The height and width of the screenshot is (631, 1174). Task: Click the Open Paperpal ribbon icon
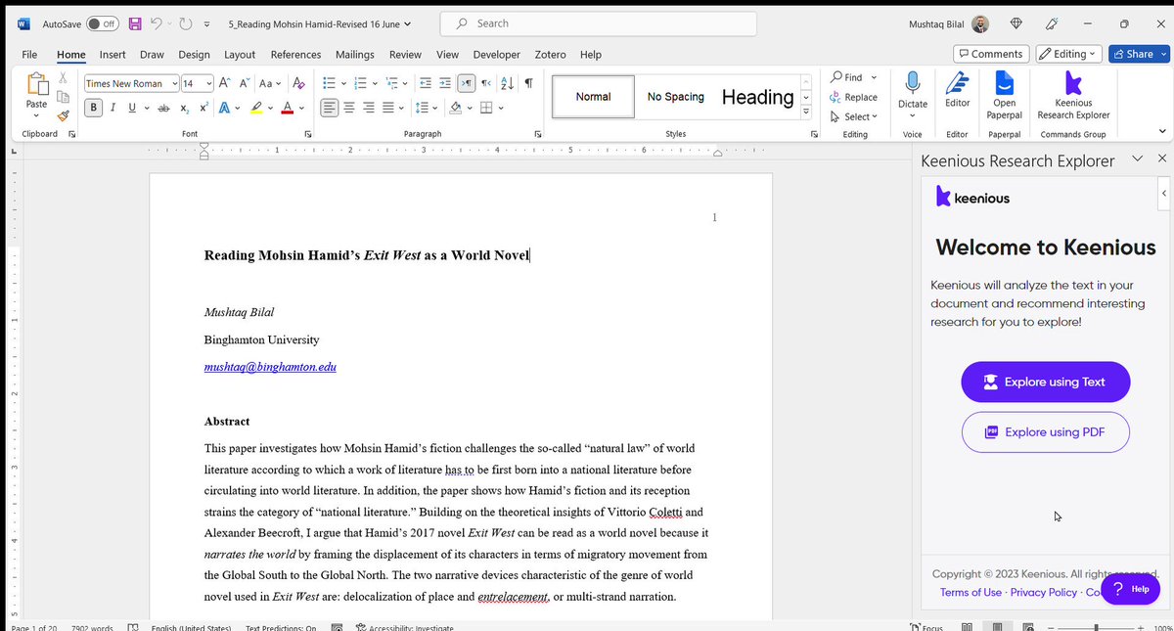[1004, 95]
